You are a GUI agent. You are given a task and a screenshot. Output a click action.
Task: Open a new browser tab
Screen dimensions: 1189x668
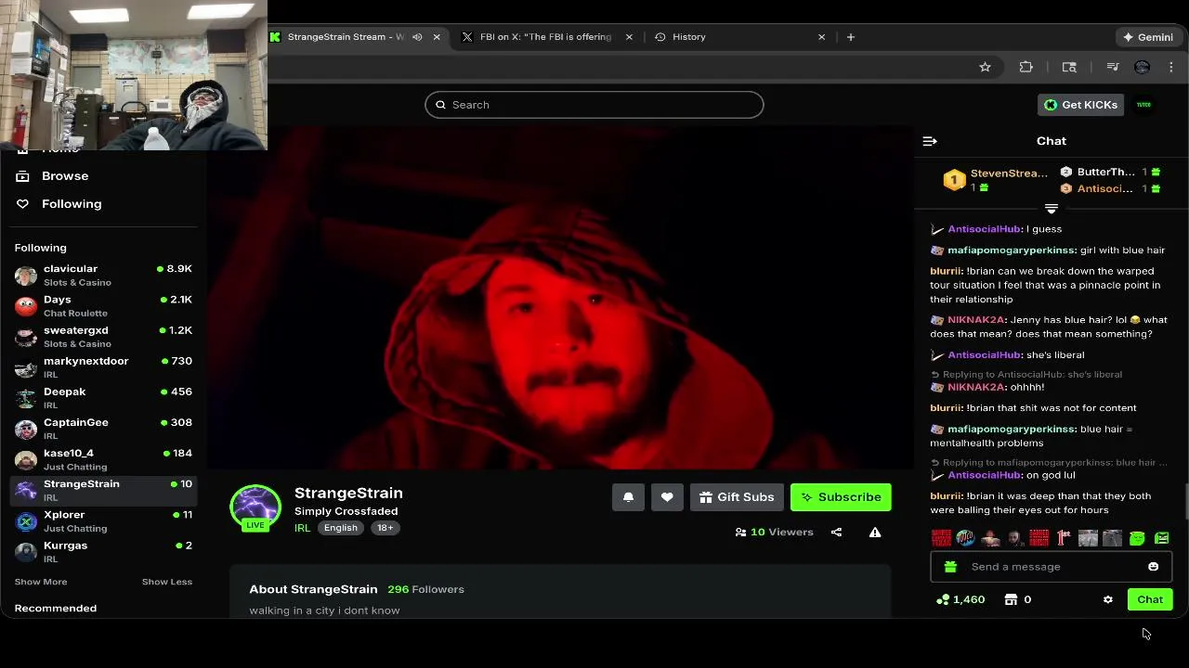pos(850,37)
